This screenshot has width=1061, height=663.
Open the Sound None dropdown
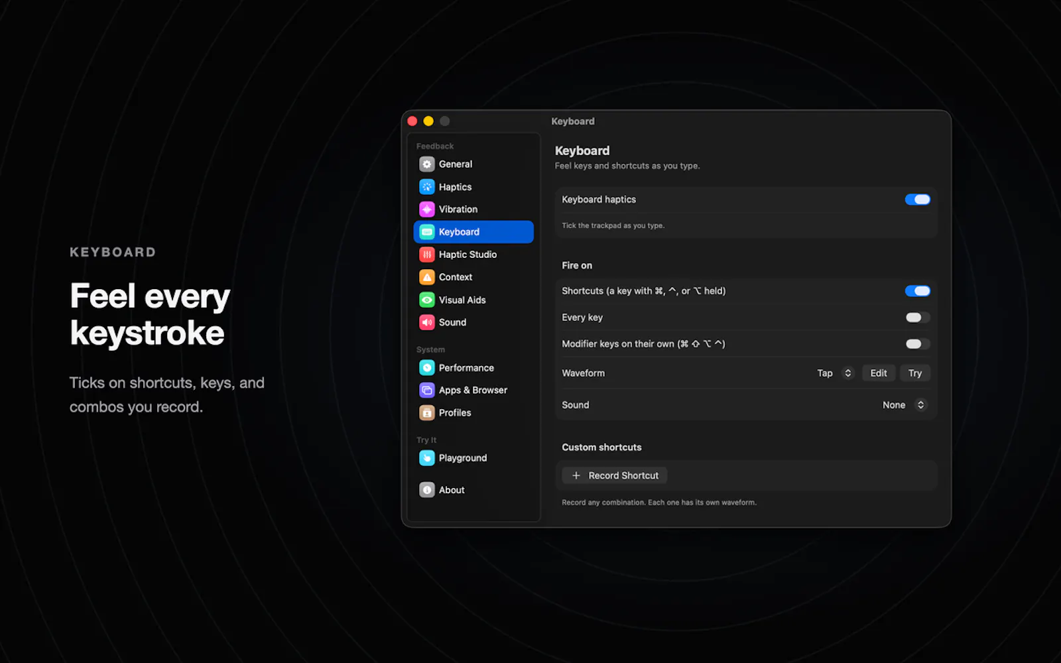903,405
